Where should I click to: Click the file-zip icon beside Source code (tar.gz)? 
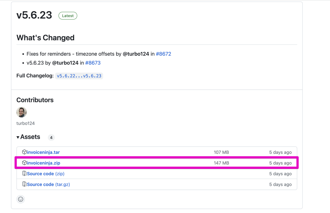coord(24,184)
